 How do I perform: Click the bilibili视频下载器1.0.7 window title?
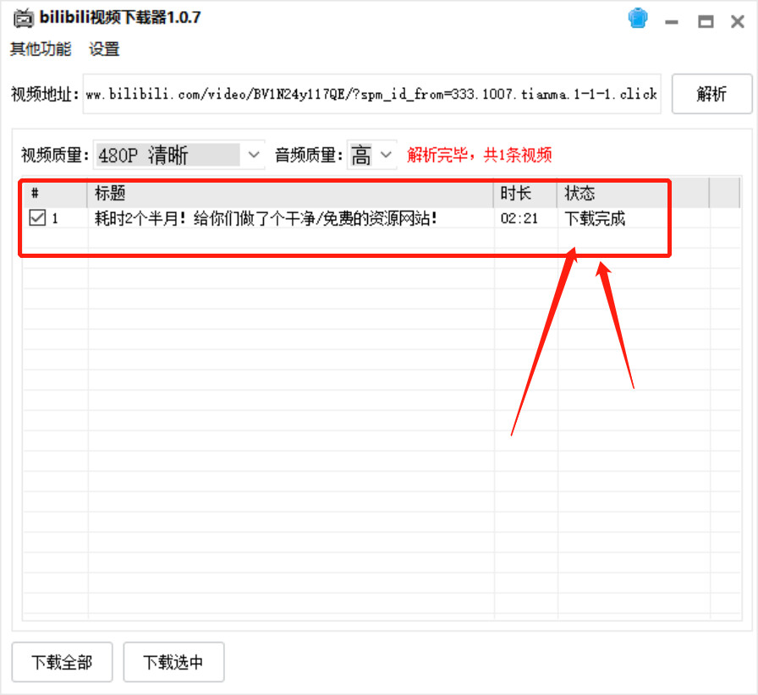pyautogui.click(x=120, y=18)
